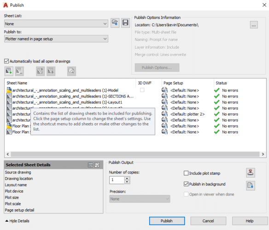The height and width of the screenshot is (230, 269).
Task: Click page setup printer icon for plotter 2 row
Action: tap(165, 114)
